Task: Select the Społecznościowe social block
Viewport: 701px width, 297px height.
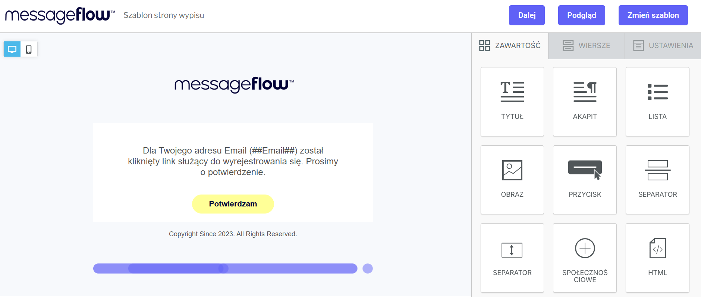Action: (584, 257)
